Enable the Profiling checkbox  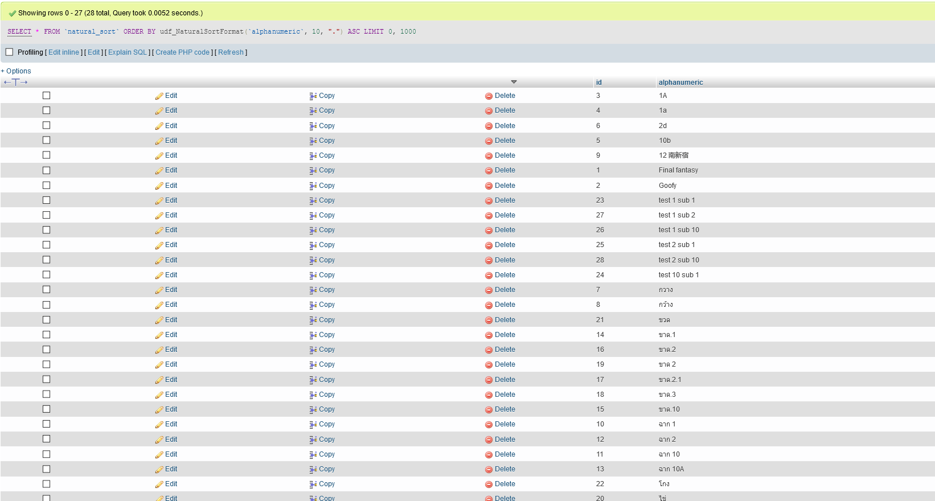tap(9, 52)
